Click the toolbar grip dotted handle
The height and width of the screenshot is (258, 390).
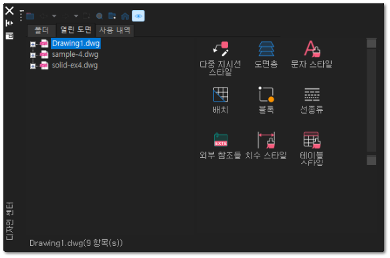[x=21, y=15]
